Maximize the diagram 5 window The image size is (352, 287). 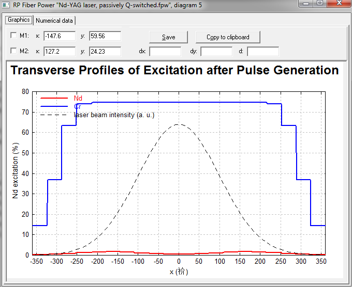320,4
